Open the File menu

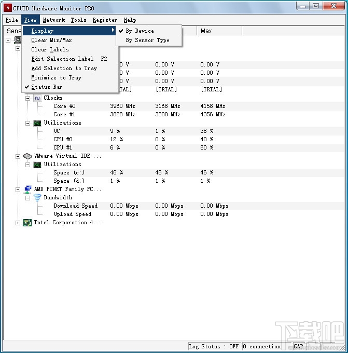[x=12, y=20]
